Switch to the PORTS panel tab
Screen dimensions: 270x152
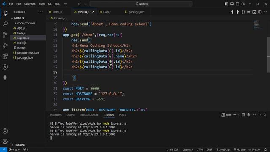[122, 115]
